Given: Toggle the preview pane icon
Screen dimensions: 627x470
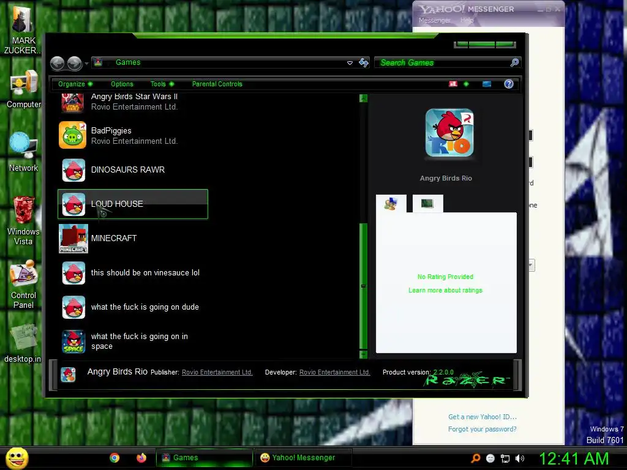Looking at the screenshot, I should tap(487, 84).
